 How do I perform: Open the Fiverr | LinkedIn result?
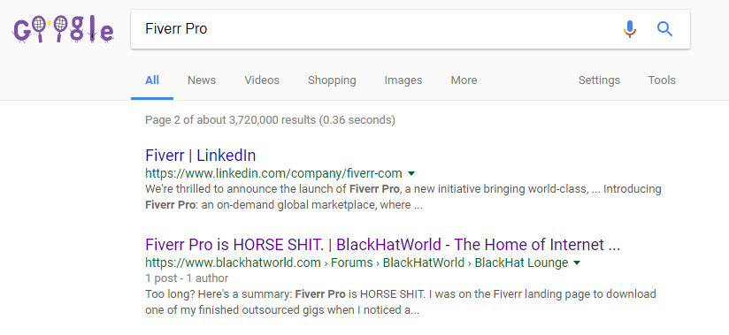[x=200, y=156]
